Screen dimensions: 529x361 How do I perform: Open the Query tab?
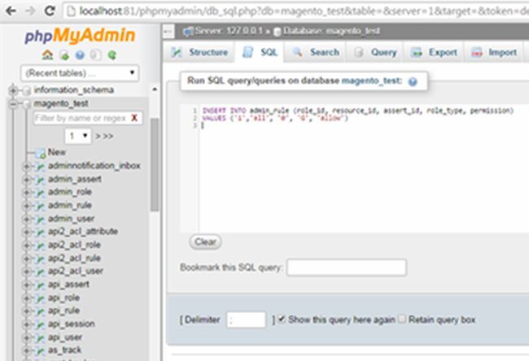375,52
